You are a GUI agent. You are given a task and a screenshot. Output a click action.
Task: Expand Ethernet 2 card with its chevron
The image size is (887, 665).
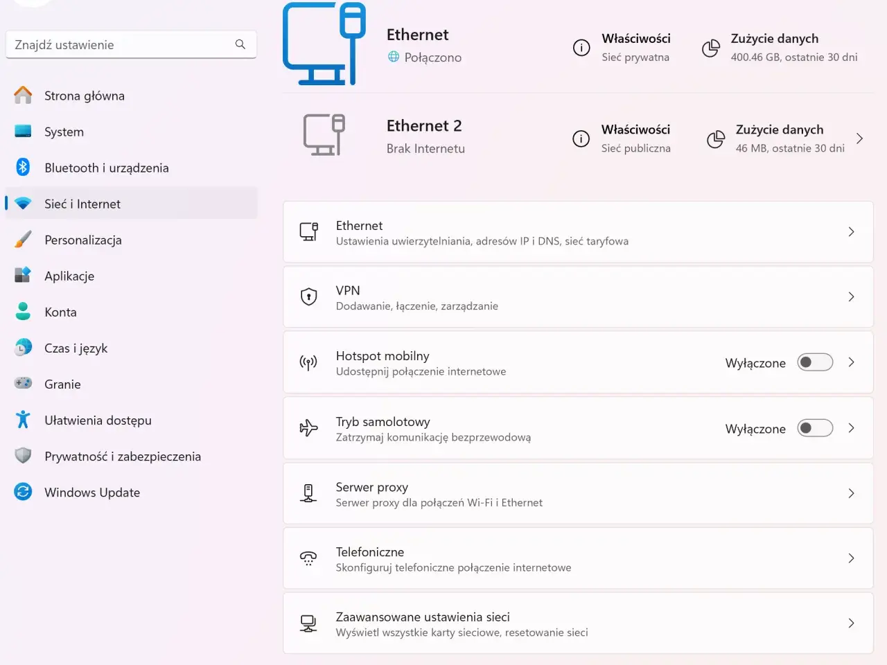click(x=859, y=139)
